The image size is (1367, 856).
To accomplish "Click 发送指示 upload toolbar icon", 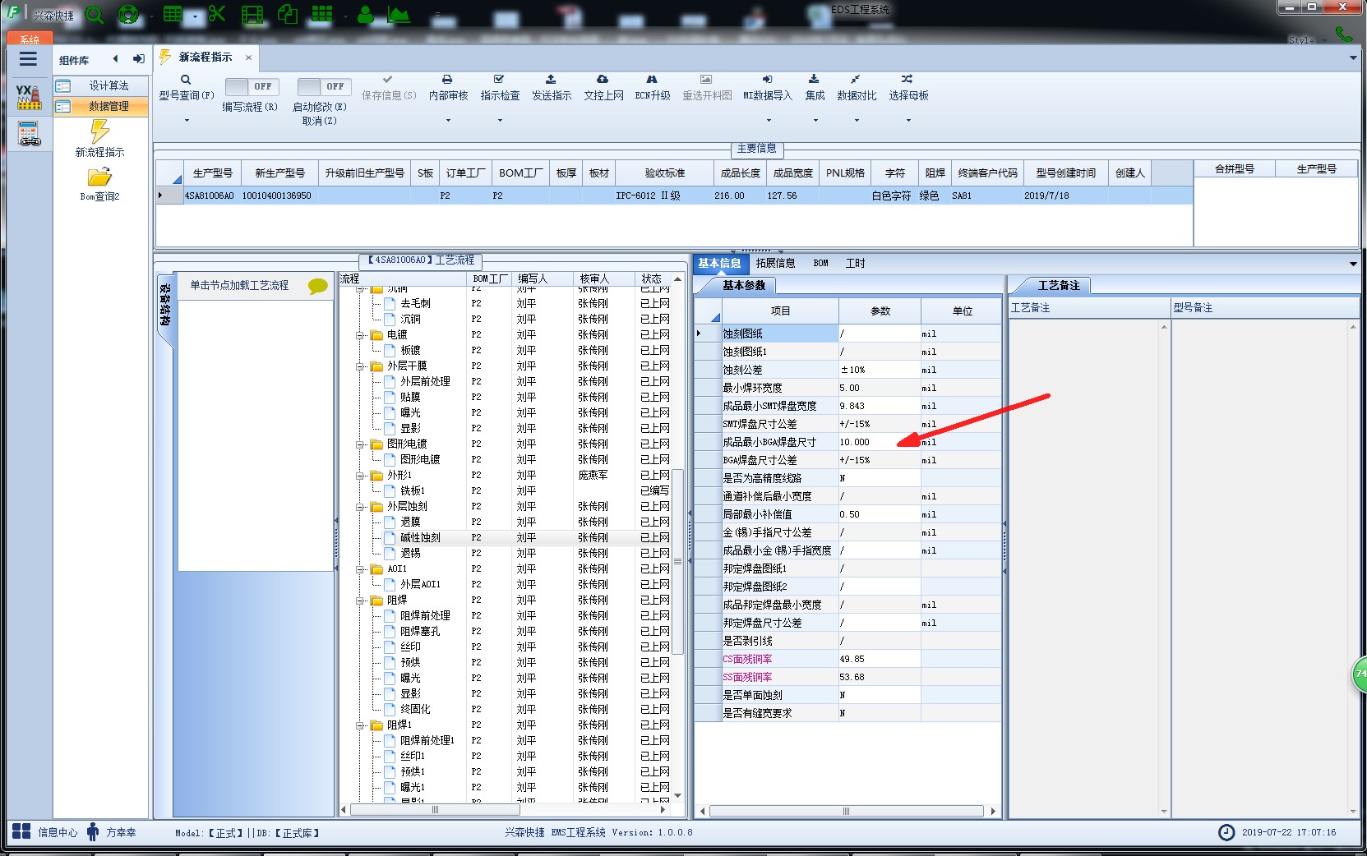I will pos(551,80).
